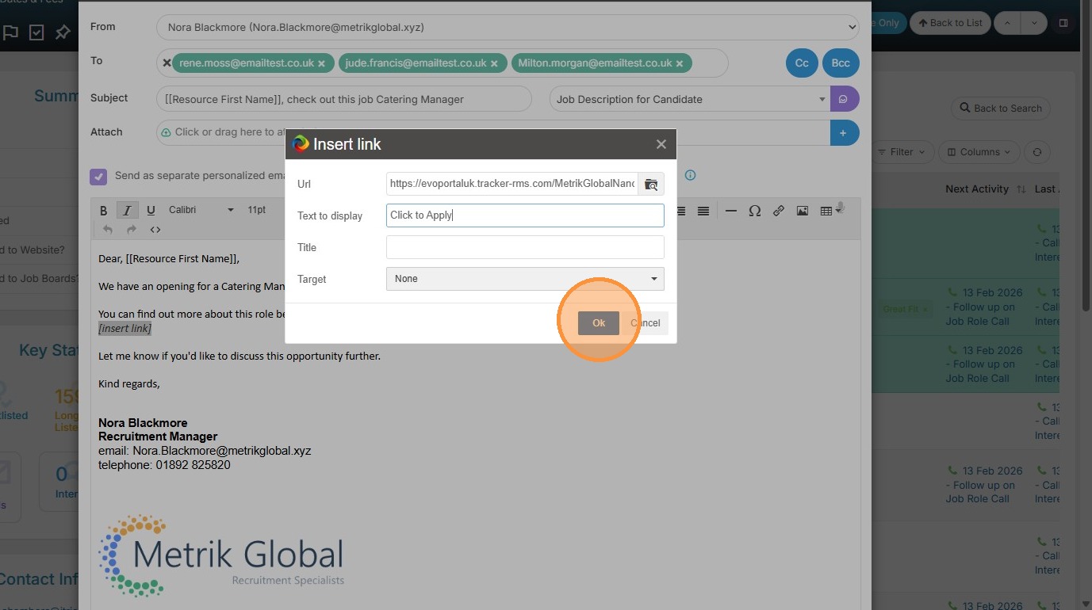Close the Insert link dialog with X
The height and width of the screenshot is (610, 1092).
click(x=661, y=144)
